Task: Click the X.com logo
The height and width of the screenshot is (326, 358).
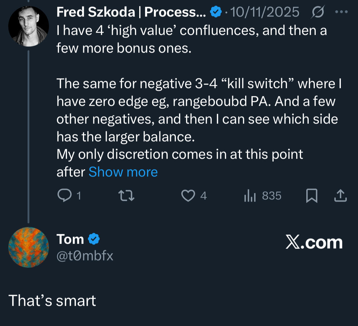Action: pyautogui.click(x=314, y=243)
